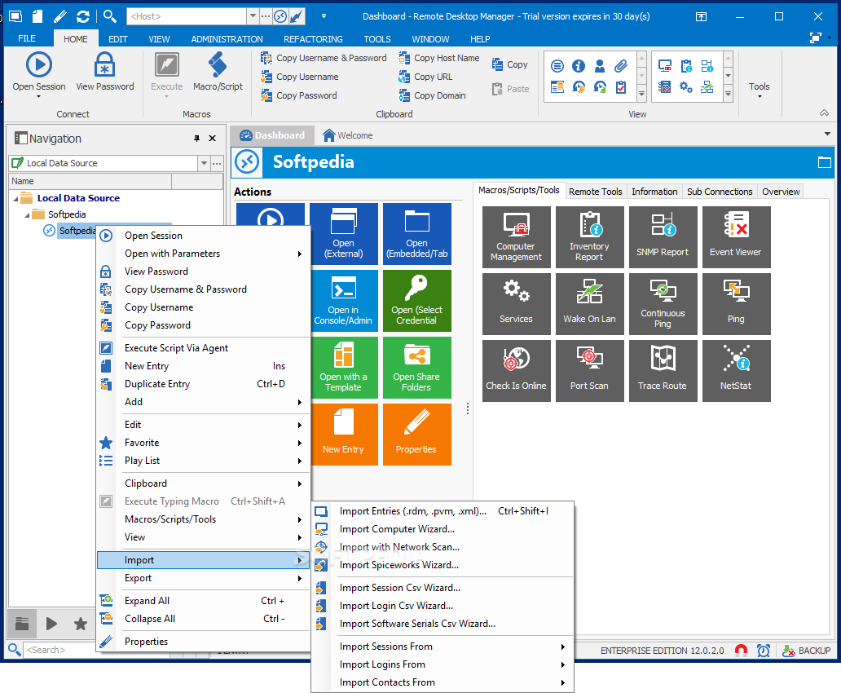Click the View Password lock icon
The image size is (841, 693).
point(104,65)
